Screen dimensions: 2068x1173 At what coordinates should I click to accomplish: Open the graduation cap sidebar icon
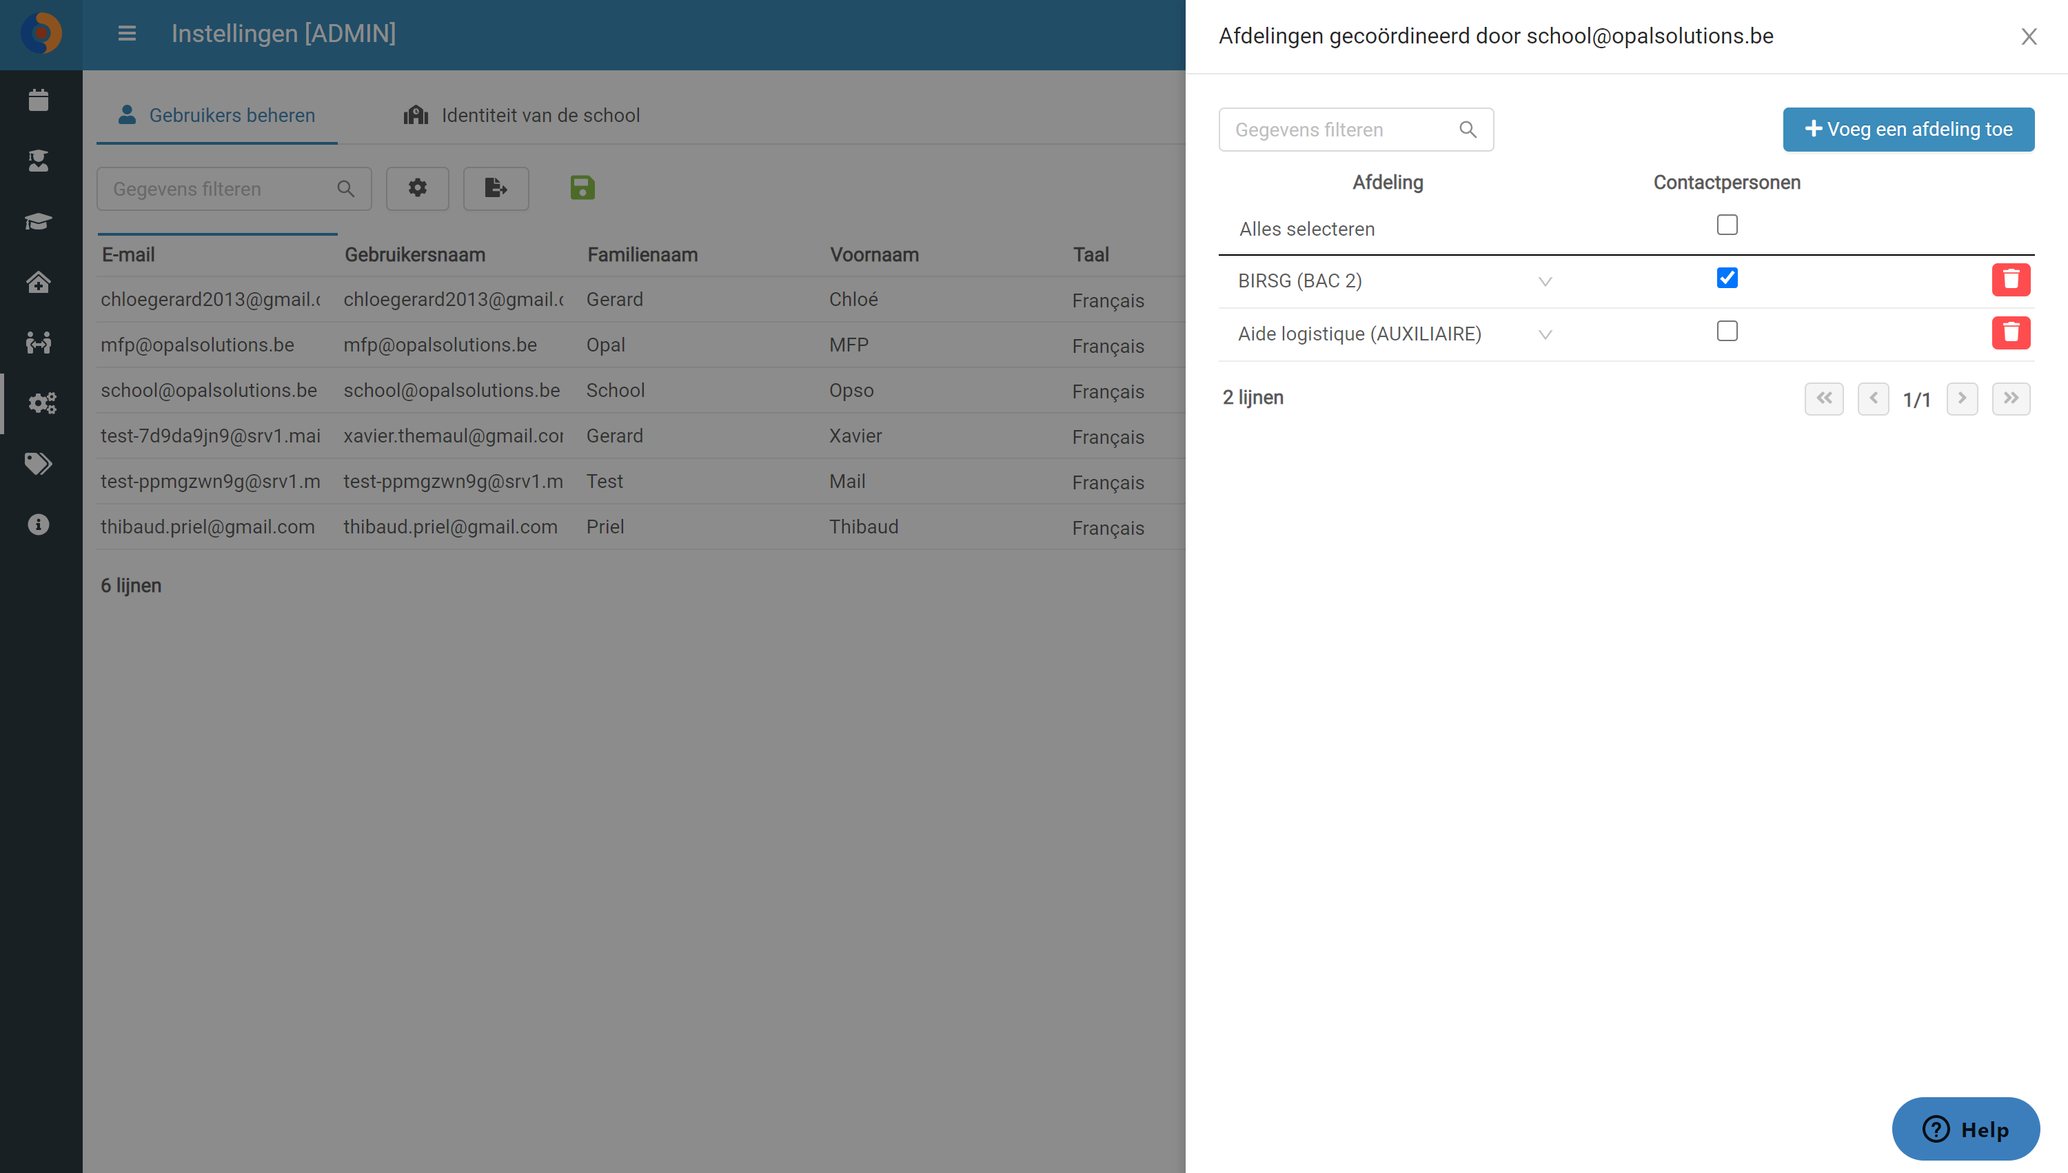pos(39,221)
